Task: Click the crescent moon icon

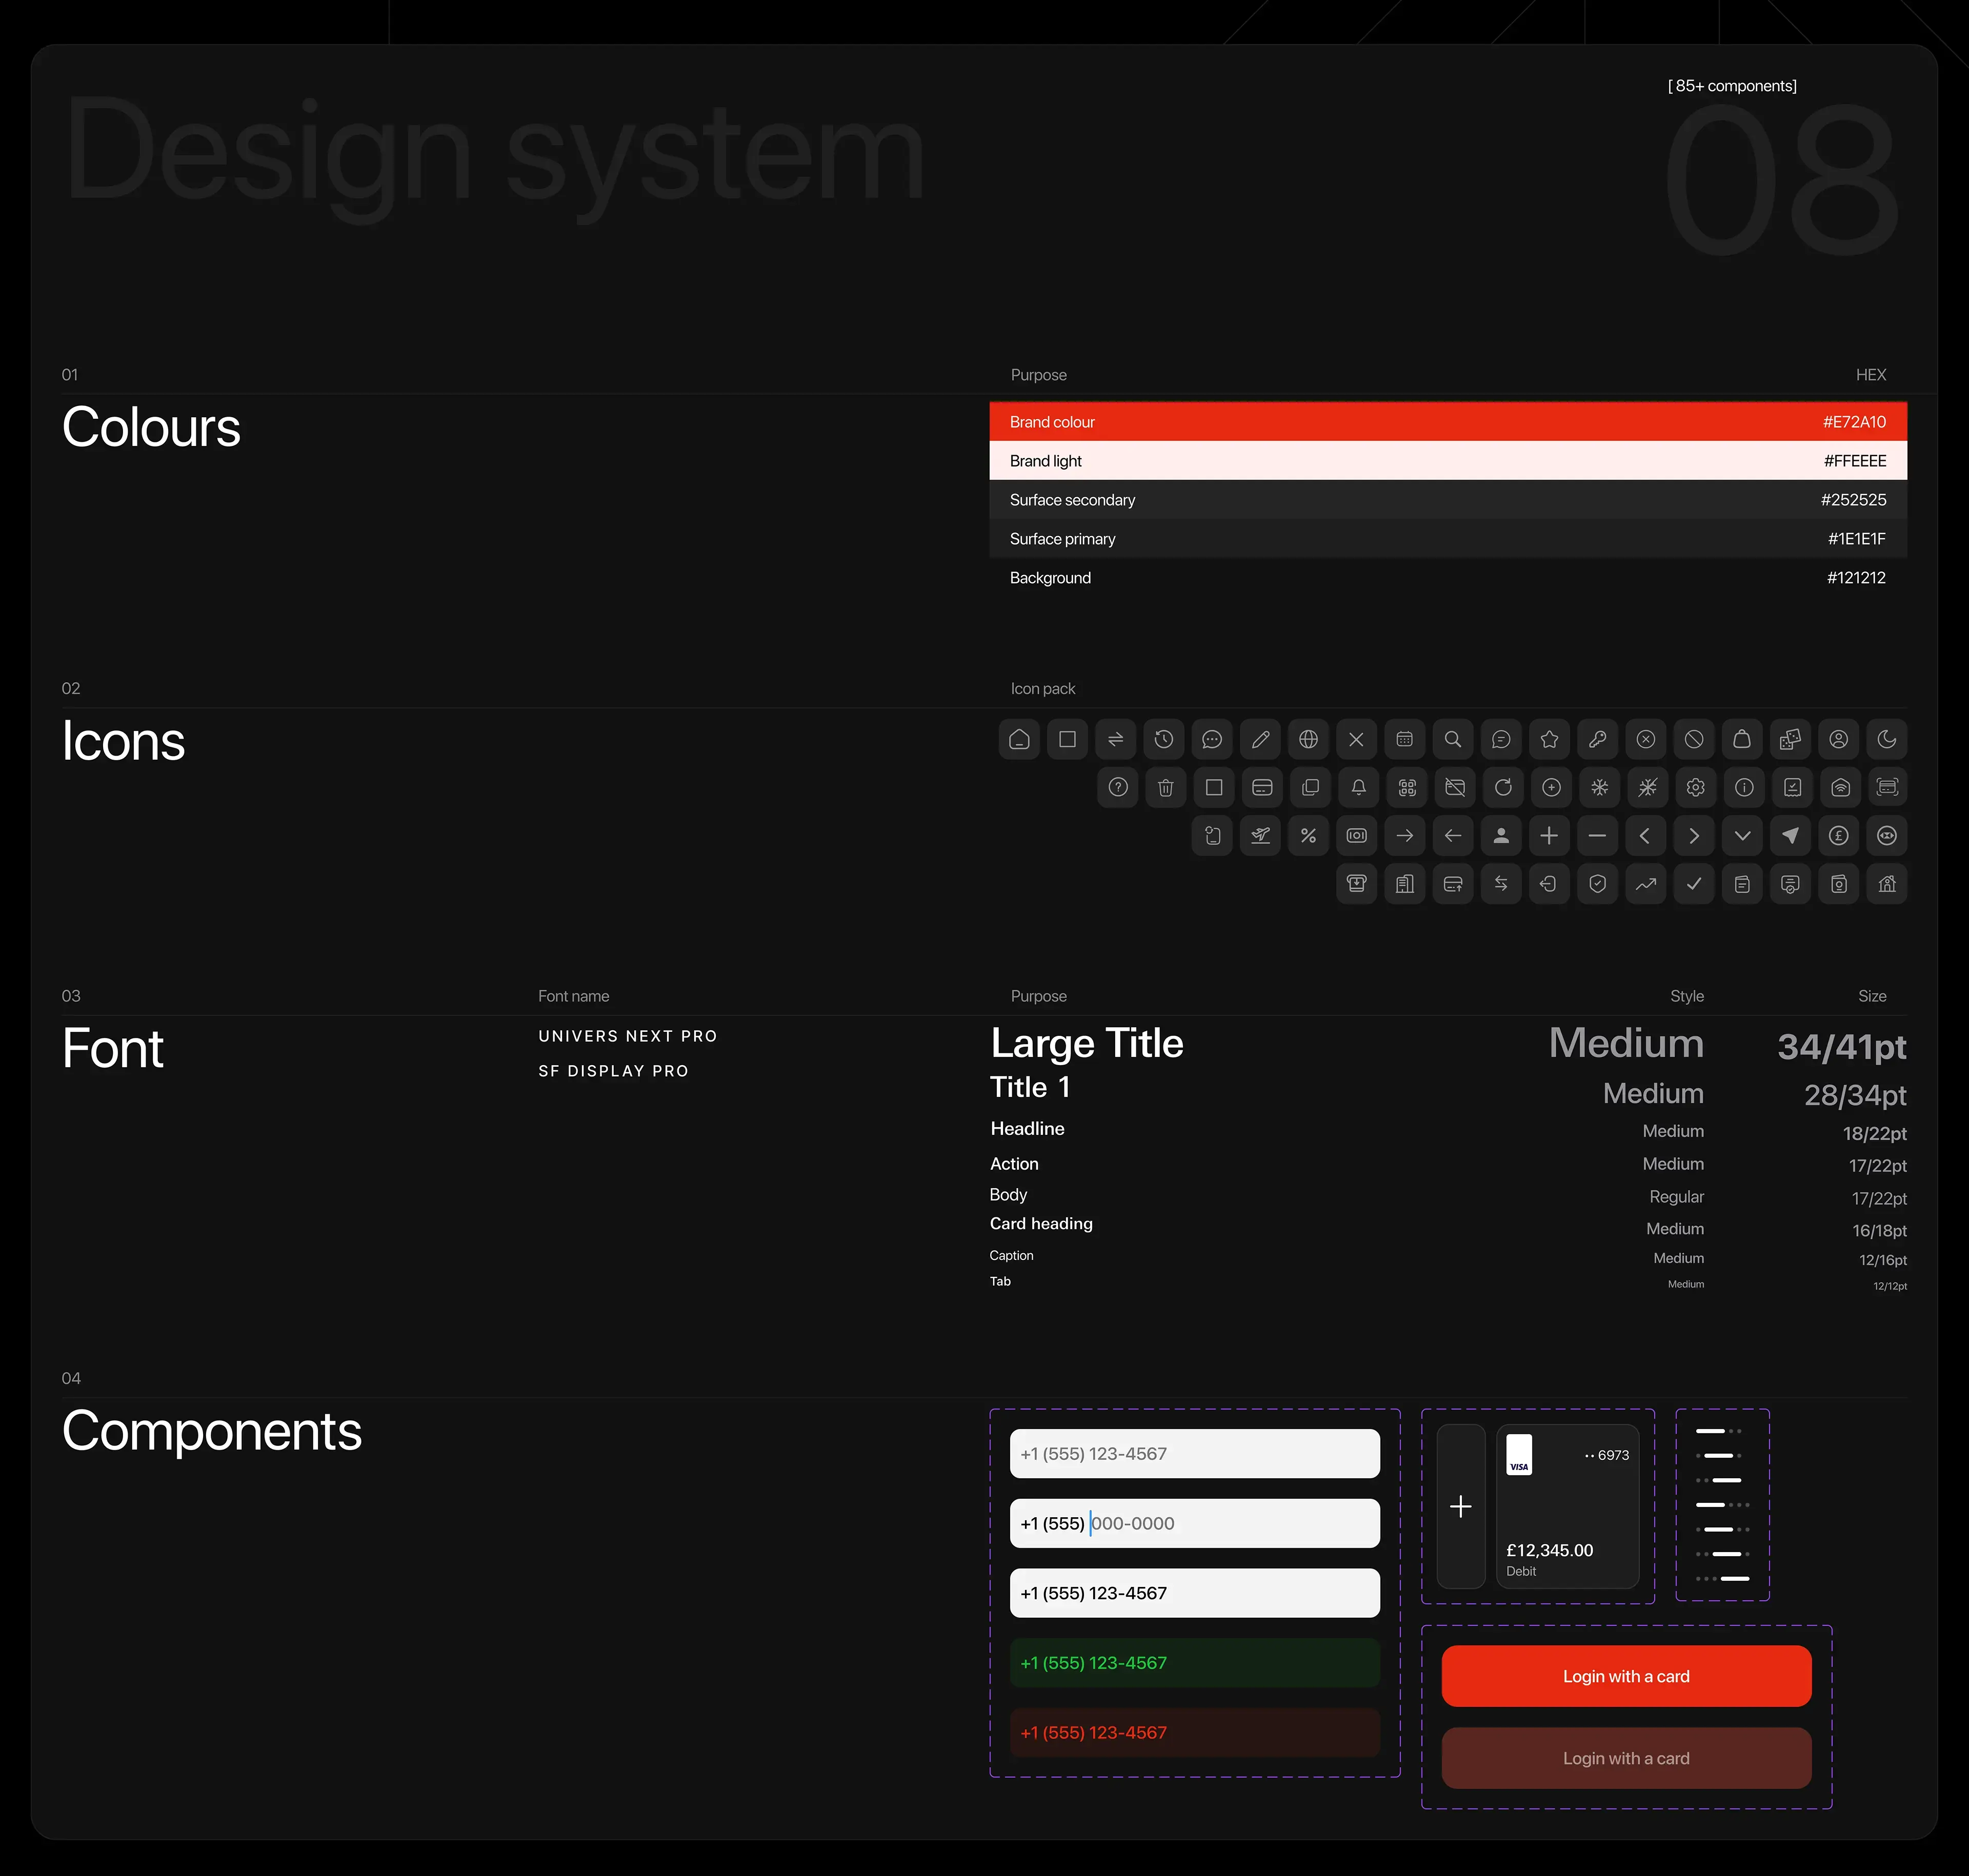Action: [x=1887, y=739]
